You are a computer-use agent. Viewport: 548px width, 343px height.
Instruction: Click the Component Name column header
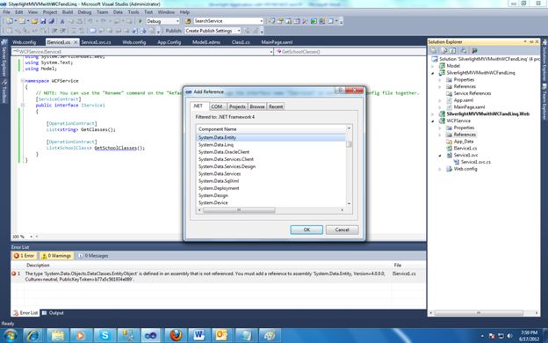[271, 129]
